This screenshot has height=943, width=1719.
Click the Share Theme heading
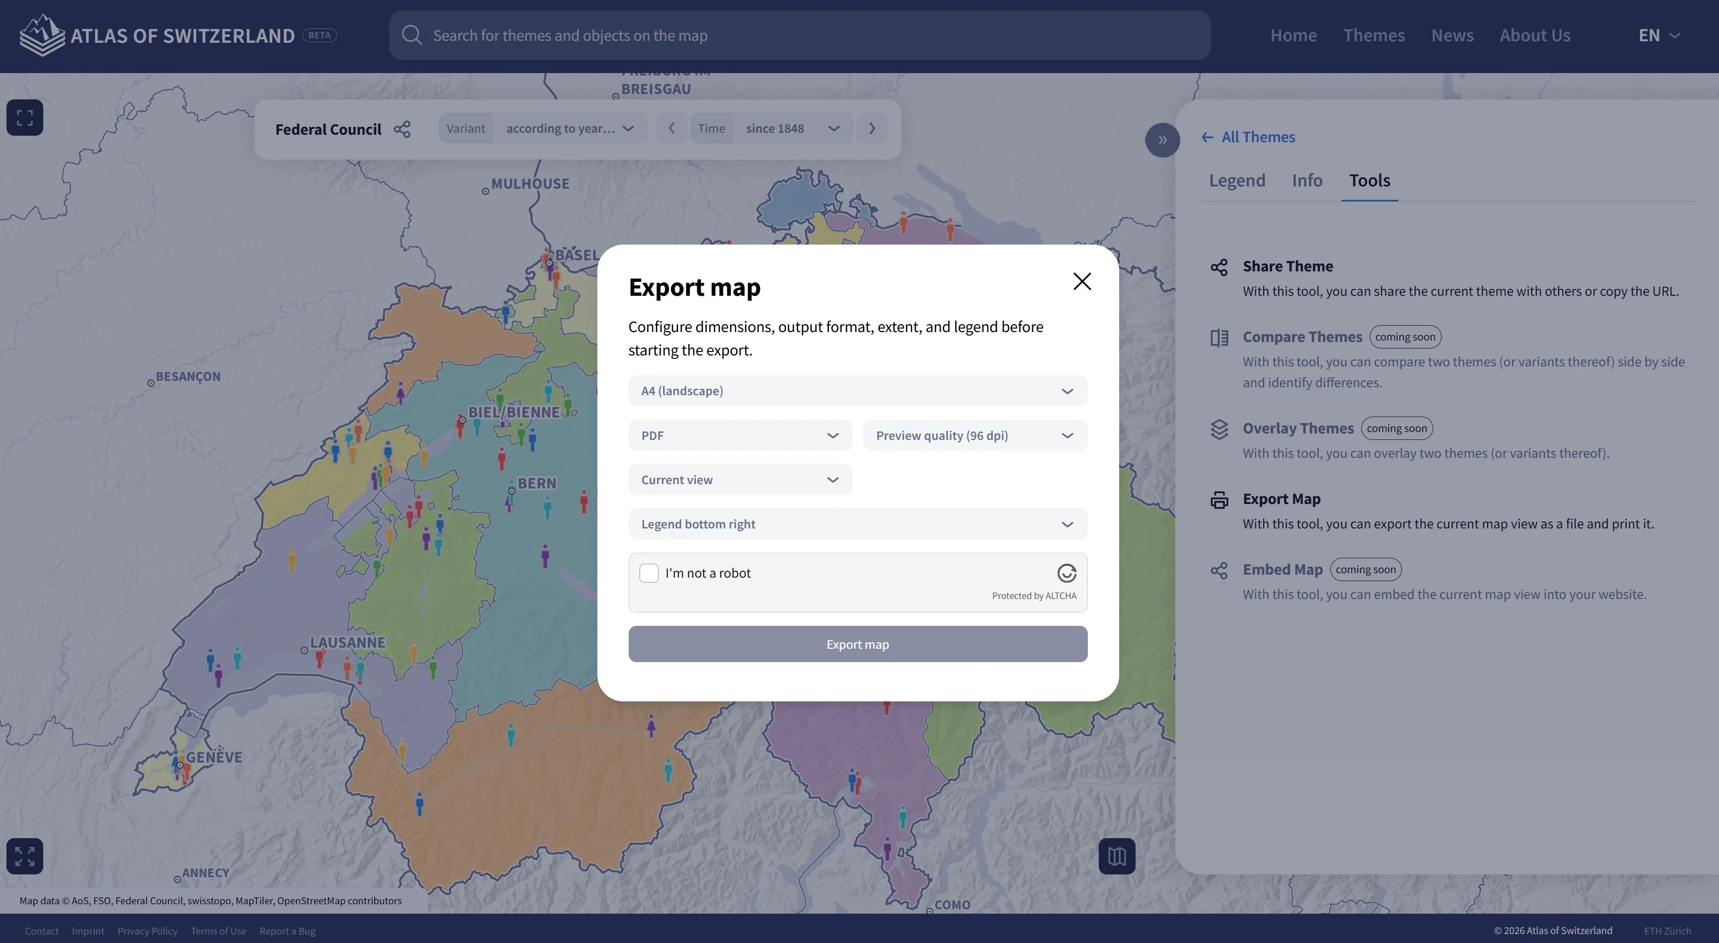[1287, 266]
